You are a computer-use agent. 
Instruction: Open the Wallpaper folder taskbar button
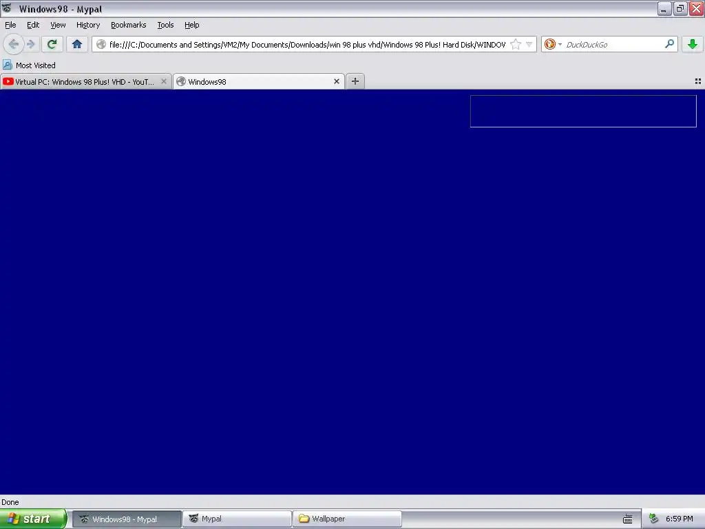tap(347, 519)
